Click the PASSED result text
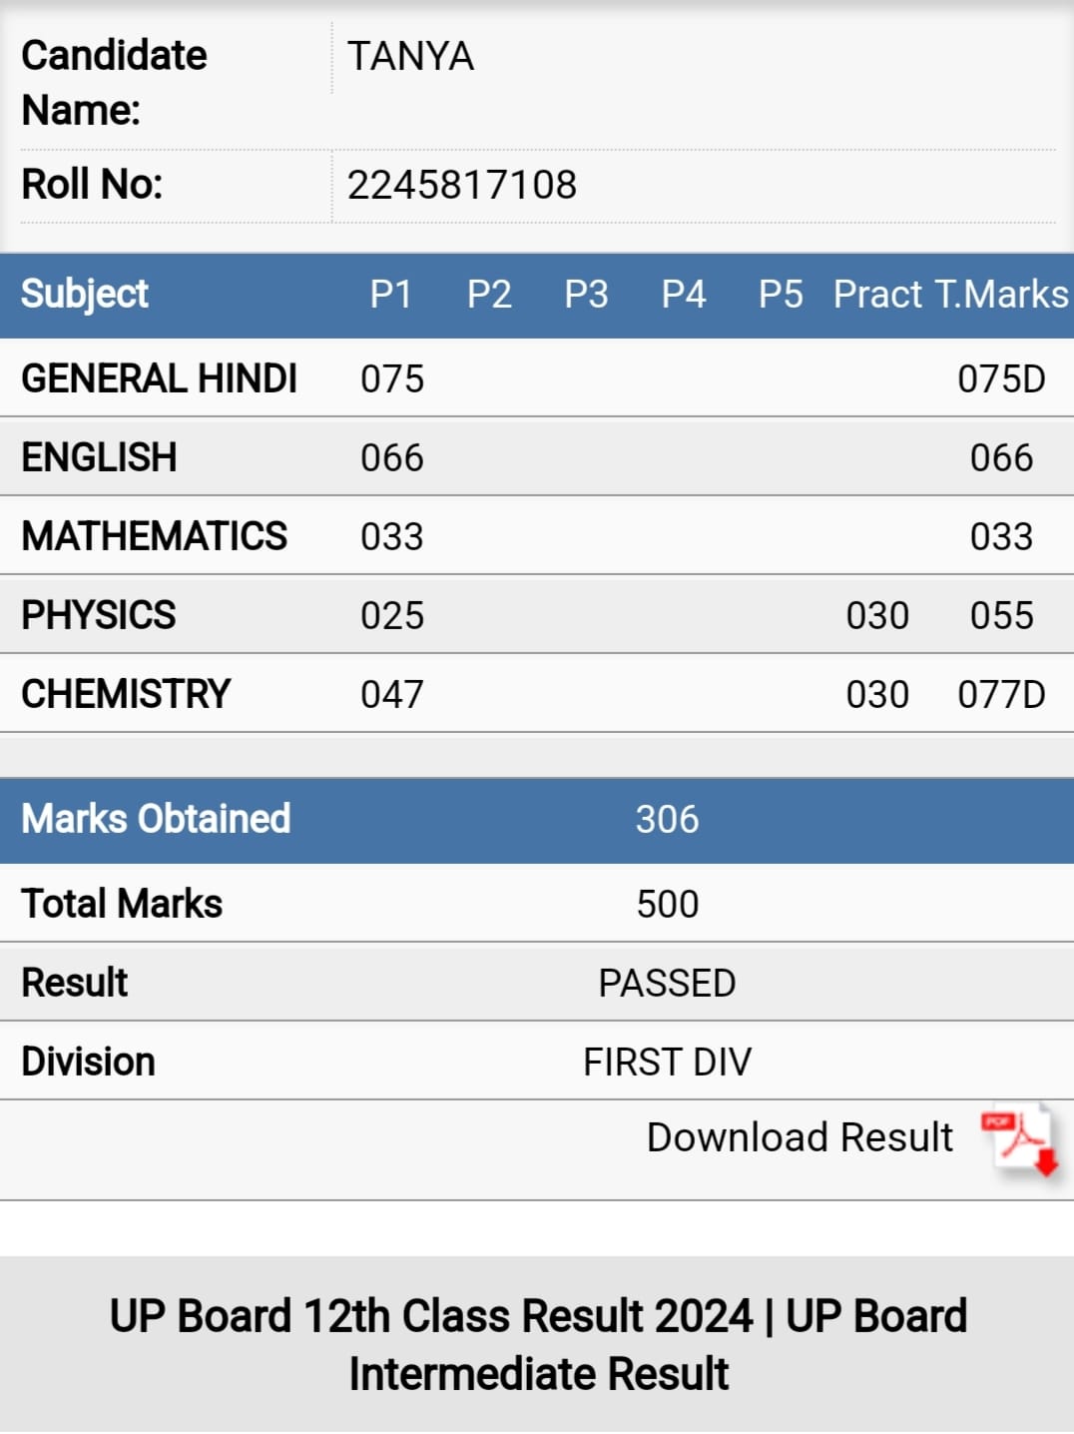 [667, 984]
